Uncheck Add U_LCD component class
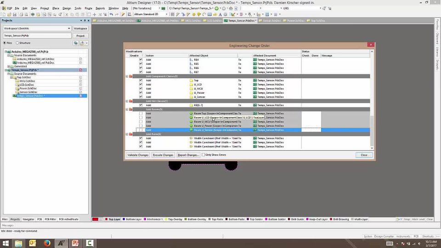Image resolution: width=441 pixels, height=248 pixels. tap(141, 85)
